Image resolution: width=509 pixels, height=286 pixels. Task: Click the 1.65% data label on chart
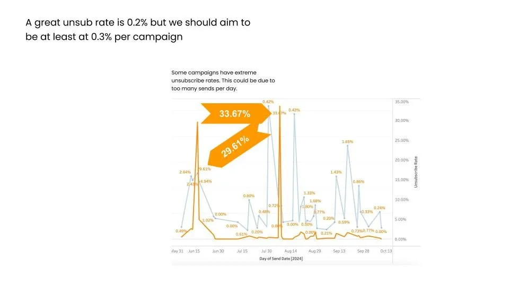tap(347, 142)
